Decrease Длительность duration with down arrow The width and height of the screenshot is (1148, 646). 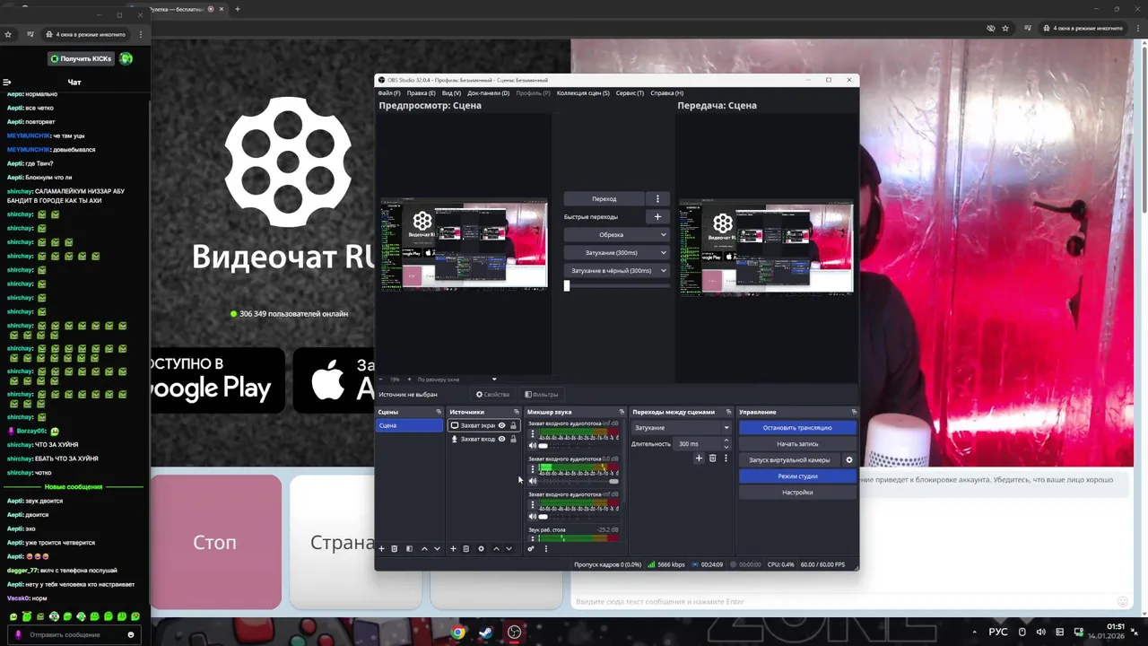click(x=726, y=447)
